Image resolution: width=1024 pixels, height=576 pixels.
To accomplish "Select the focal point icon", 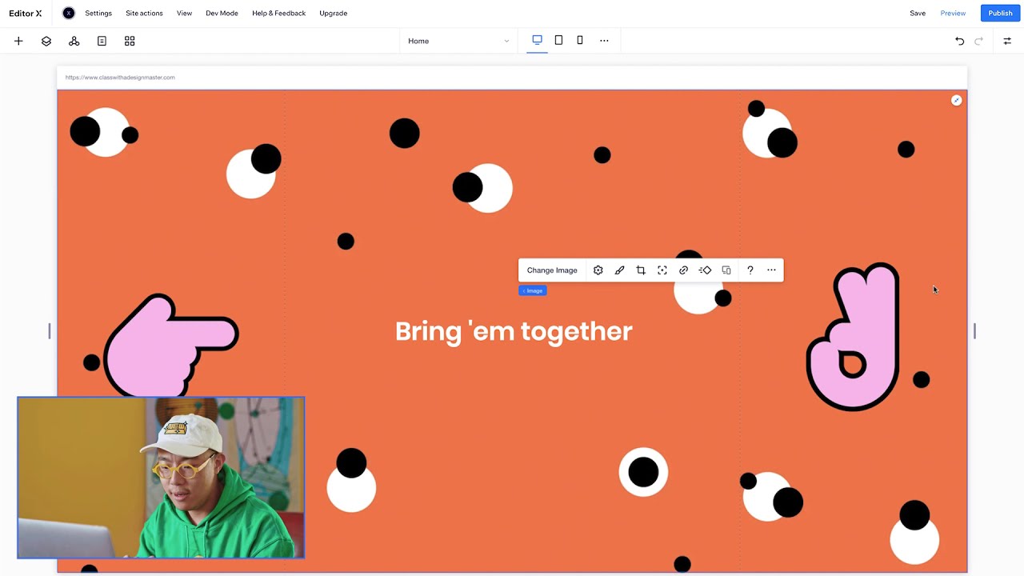I will pos(662,270).
